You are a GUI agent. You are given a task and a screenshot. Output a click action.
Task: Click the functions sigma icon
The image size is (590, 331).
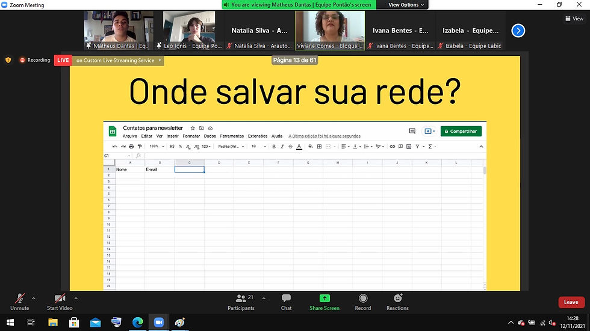tap(430, 147)
